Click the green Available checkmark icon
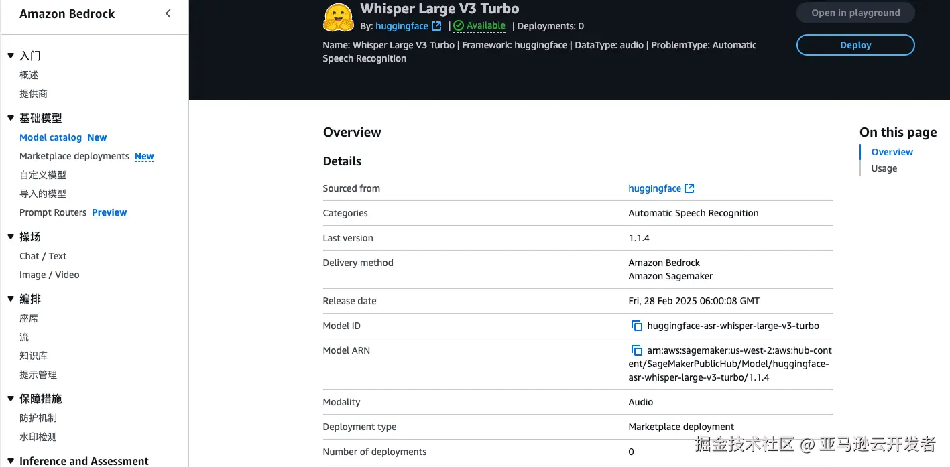950x467 pixels. [x=459, y=26]
